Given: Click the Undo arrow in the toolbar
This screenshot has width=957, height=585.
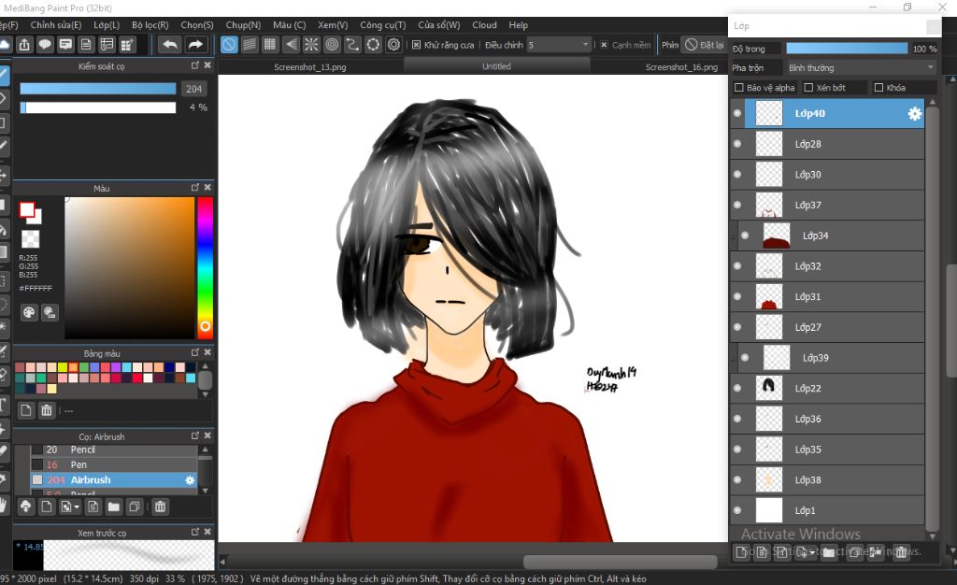Looking at the screenshot, I should [x=170, y=45].
